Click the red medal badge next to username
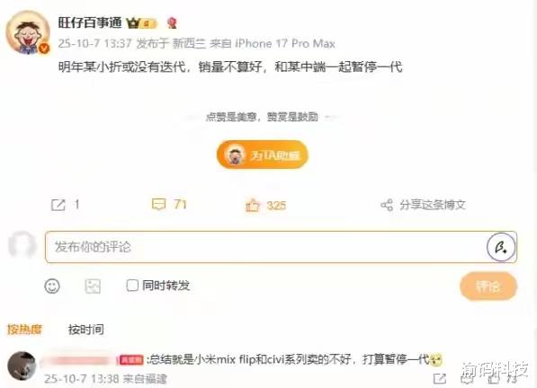 (172, 23)
